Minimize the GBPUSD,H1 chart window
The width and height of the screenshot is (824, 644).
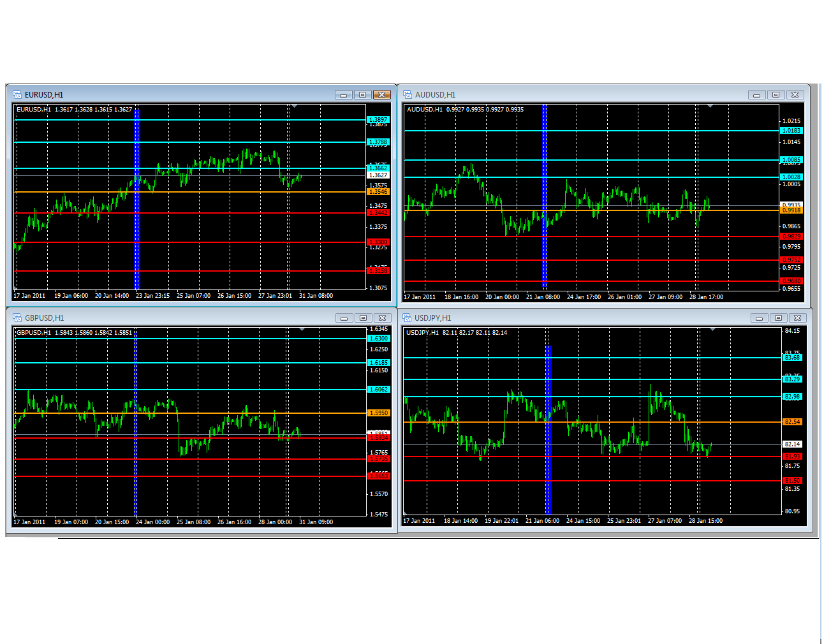344,318
